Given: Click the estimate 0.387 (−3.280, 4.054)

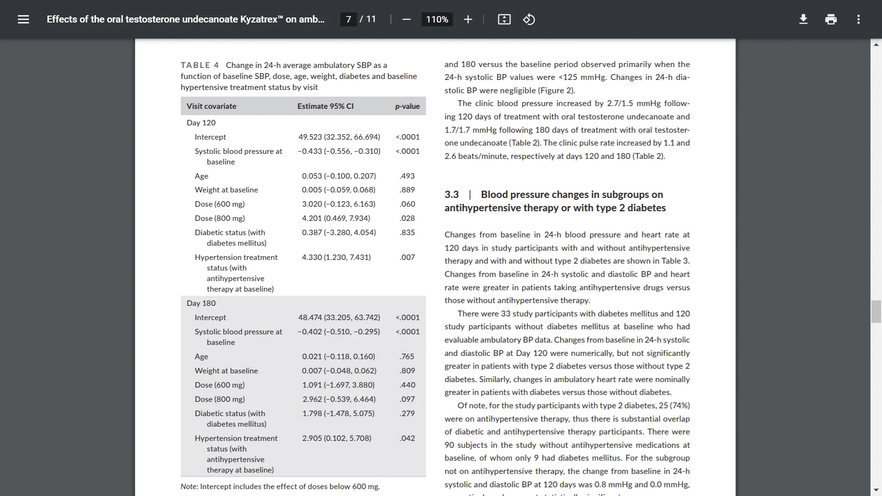Looking at the screenshot, I should tap(339, 232).
